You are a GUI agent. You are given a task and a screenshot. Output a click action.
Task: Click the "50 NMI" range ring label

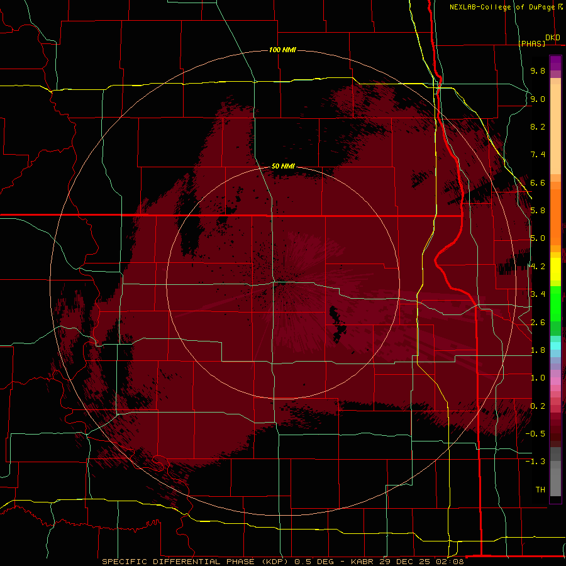coord(283,166)
